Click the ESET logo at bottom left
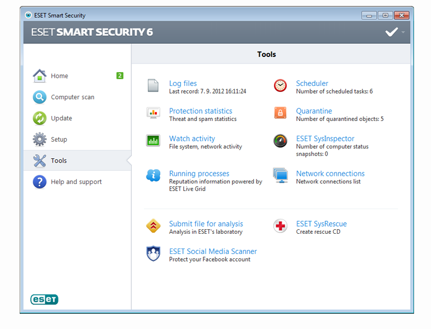The height and width of the screenshot is (329, 431). (44, 299)
